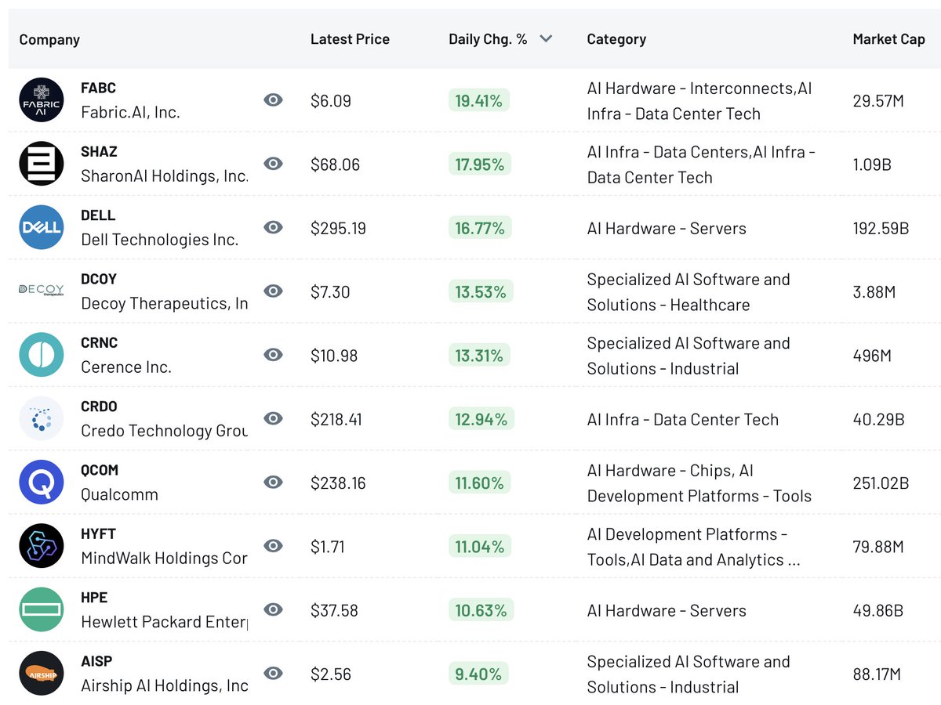Click the Qualcomm Q logo
Viewport: 941px width, 705px height.
[x=42, y=482]
